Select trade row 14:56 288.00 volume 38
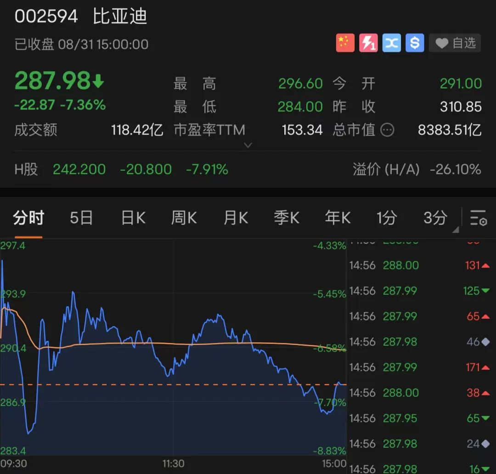496x474 pixels. click(x=419, y=393)
